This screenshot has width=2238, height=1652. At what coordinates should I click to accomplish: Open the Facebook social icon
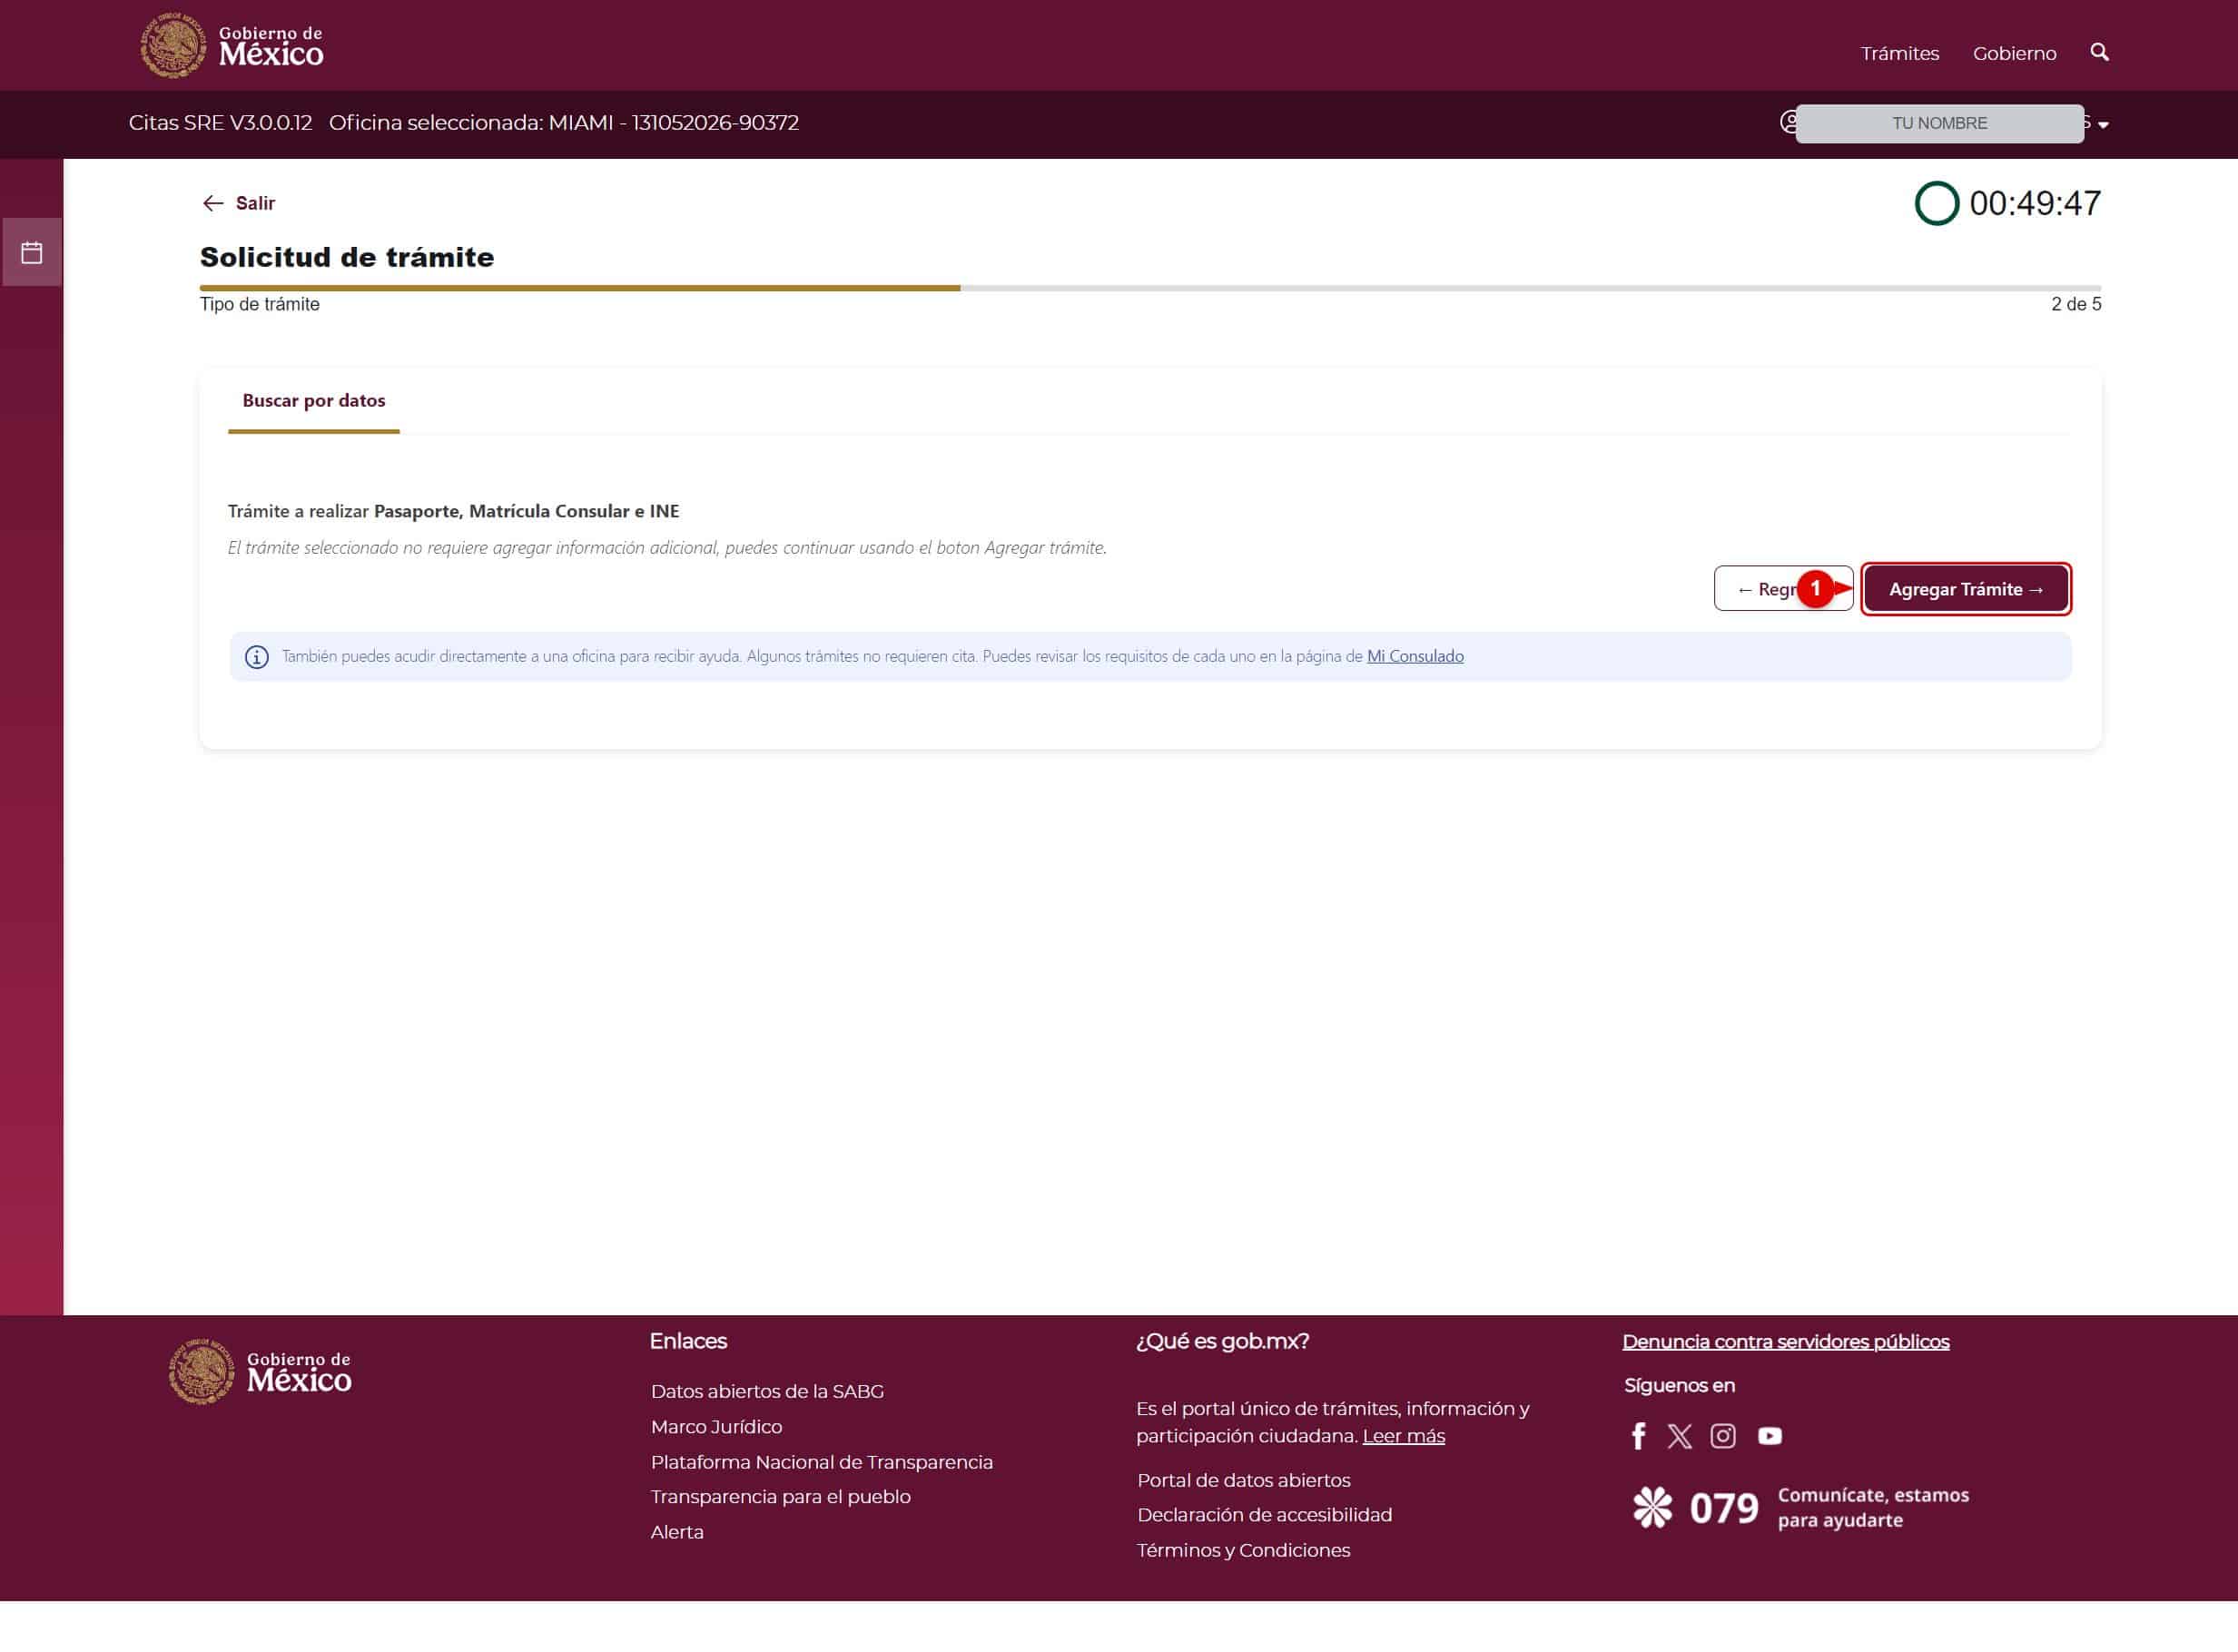coord(1638,1436)
